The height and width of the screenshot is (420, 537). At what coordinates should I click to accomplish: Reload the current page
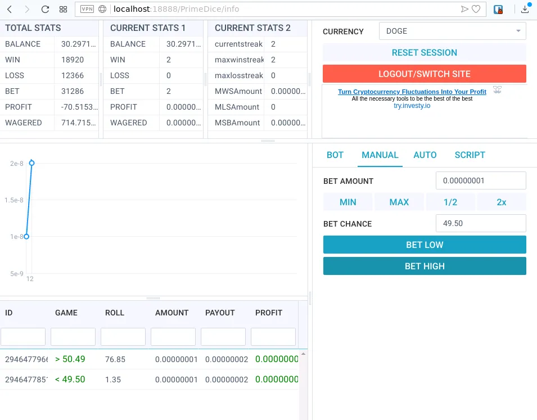tap(45, 9)
